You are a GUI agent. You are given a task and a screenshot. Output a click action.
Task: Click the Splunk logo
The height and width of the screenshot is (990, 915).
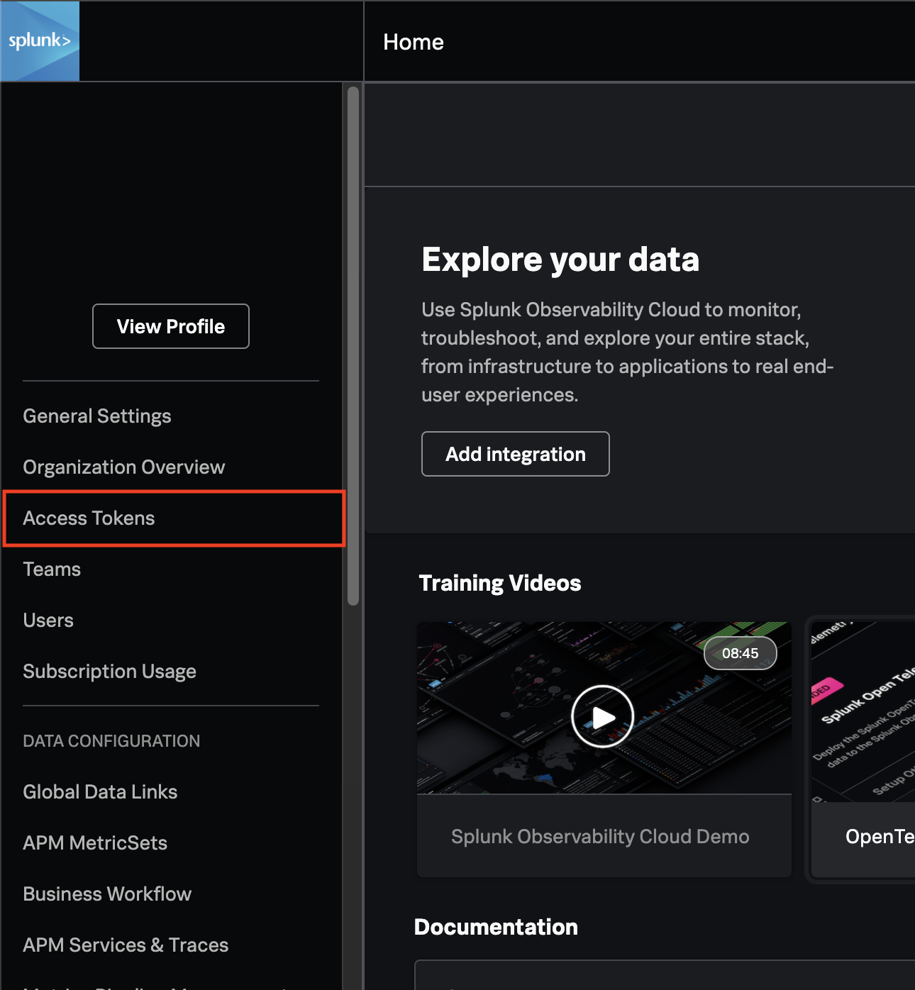click(40, 41)
